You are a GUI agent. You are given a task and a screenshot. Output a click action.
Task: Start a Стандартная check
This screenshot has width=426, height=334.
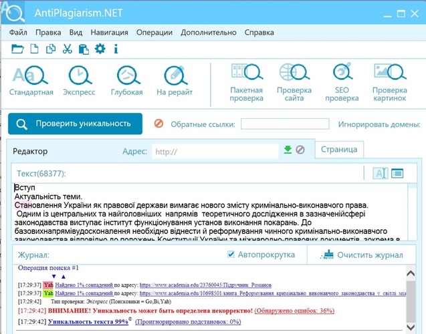click(31, 81)
